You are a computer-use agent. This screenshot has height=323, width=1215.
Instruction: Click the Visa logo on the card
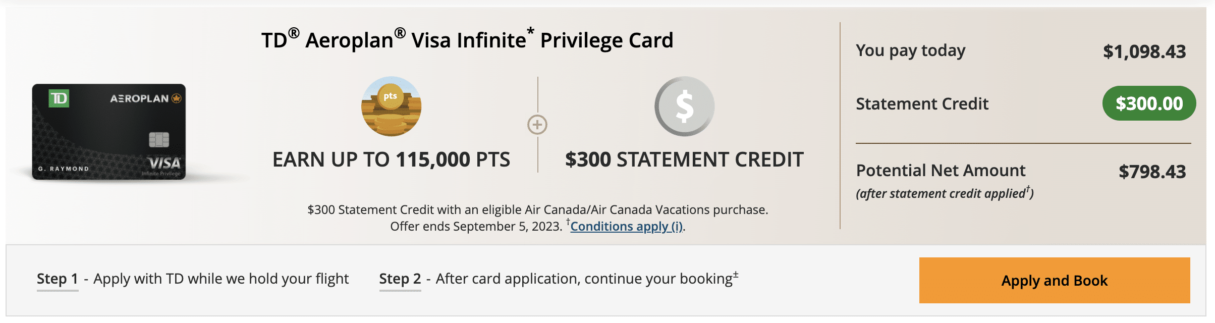tap(164, 163)
